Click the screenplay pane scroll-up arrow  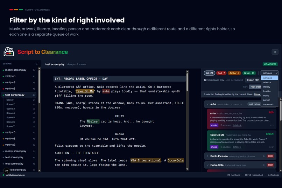click(x=187, y=71)
